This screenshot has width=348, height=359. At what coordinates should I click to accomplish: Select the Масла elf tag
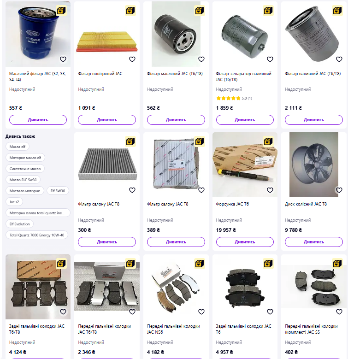tap(18, 147)
